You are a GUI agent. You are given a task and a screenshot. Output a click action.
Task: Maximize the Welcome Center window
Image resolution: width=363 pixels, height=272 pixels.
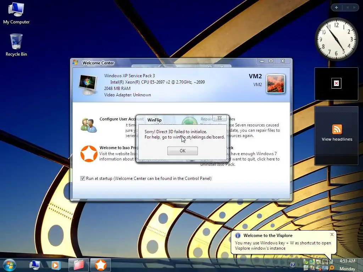(271, 61)
